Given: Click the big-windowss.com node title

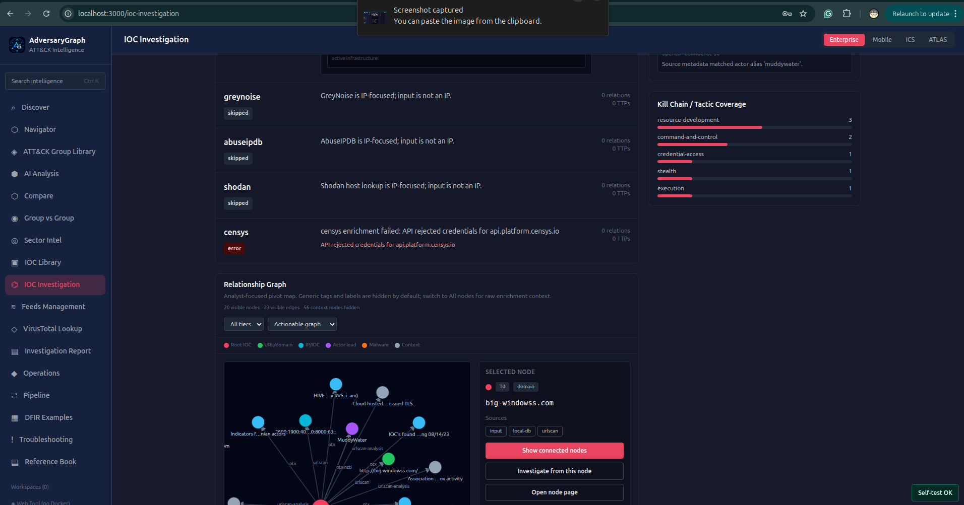Looking at the screenshot, I should click(519, 403).
